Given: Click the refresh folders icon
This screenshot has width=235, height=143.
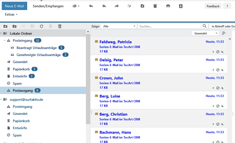Looking at the screenshot, I should pos(42,26).
